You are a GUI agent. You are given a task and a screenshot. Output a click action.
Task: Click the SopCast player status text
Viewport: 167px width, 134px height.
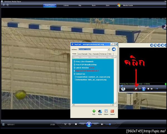(135, 84)
